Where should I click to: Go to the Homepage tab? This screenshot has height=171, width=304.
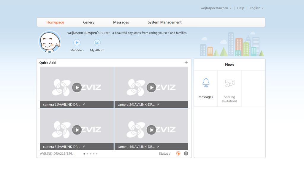pos(55,22)
